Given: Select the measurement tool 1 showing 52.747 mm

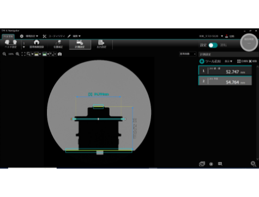Looking at the screenshot, I should click(x=225, y=70).
